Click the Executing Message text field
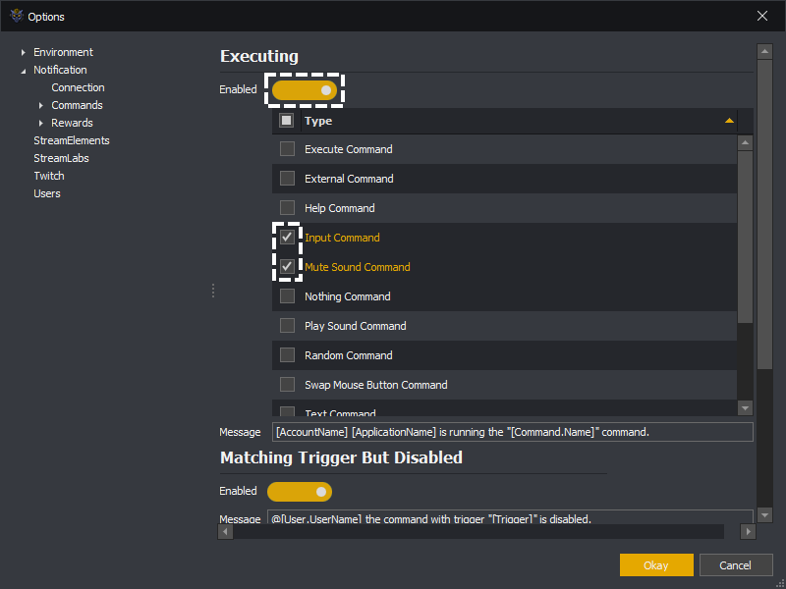Viewport: 786px width, 589px height. click(x=512, y=432)
